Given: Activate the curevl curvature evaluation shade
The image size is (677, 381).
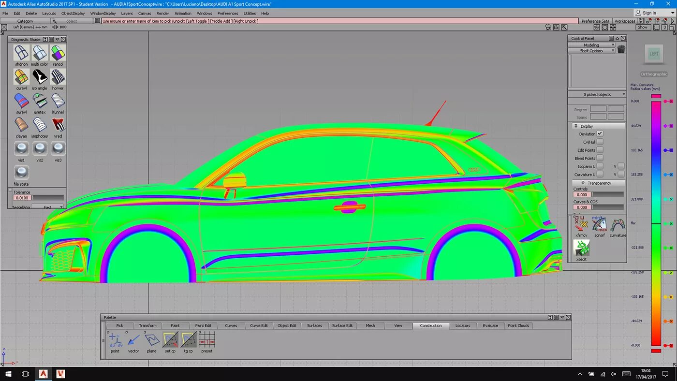Looking at the screenshot, I should tap(21, 76).
